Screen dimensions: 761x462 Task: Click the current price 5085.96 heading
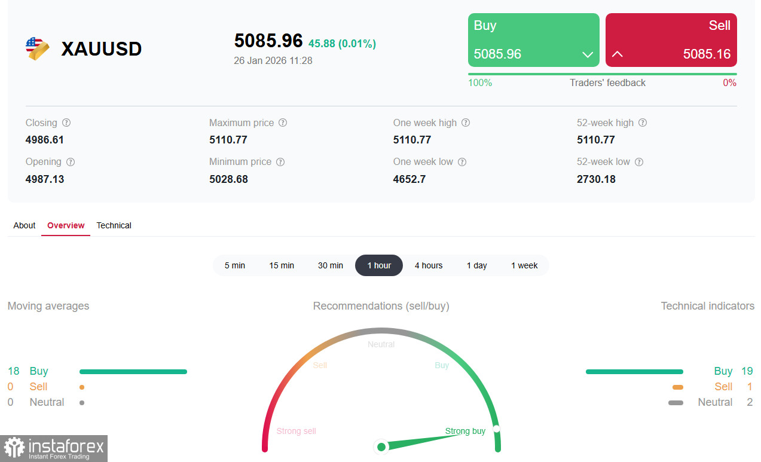pos(268,41)
